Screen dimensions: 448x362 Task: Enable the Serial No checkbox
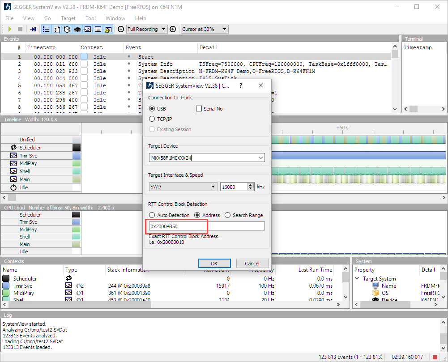pyautogui.click(x=199, y=109)
